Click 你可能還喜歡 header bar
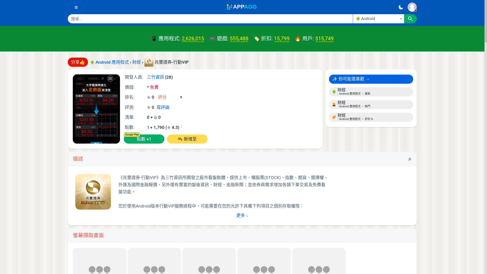The image size is (487, 274). point(371,79)
